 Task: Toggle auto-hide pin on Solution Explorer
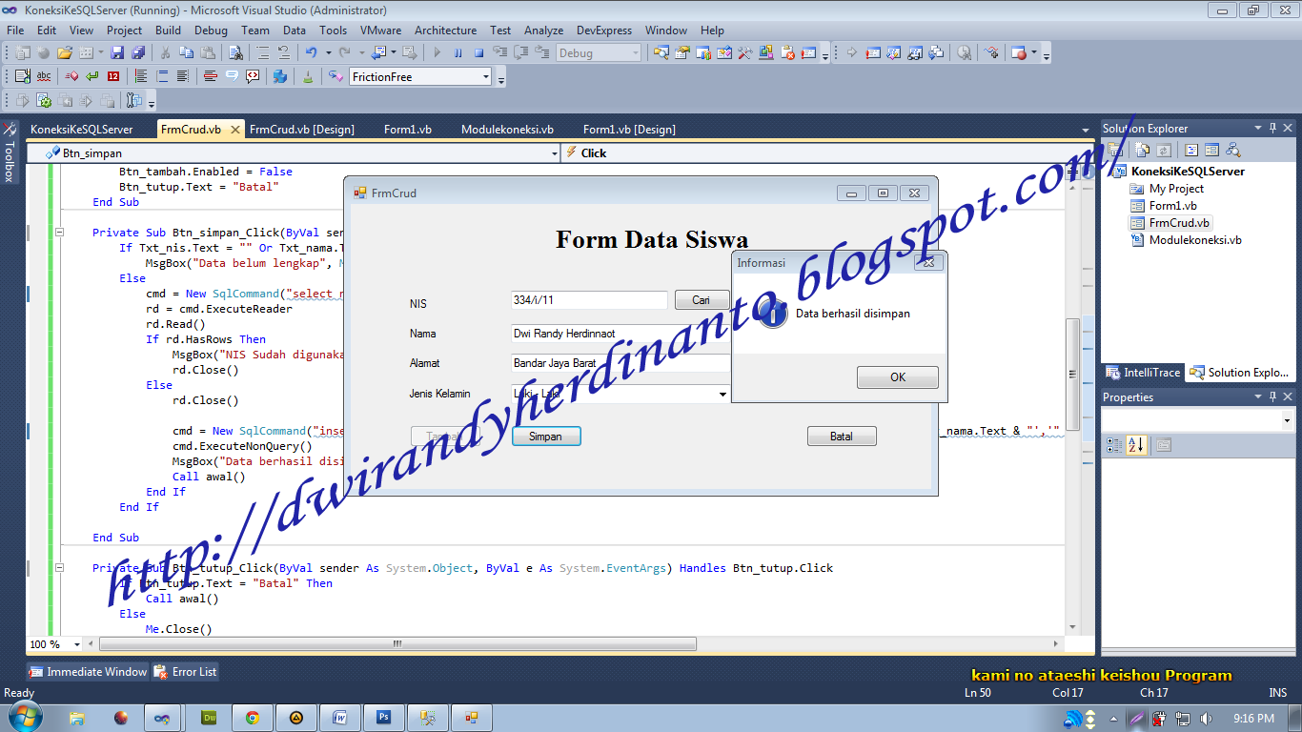[x=1272, y=128]
